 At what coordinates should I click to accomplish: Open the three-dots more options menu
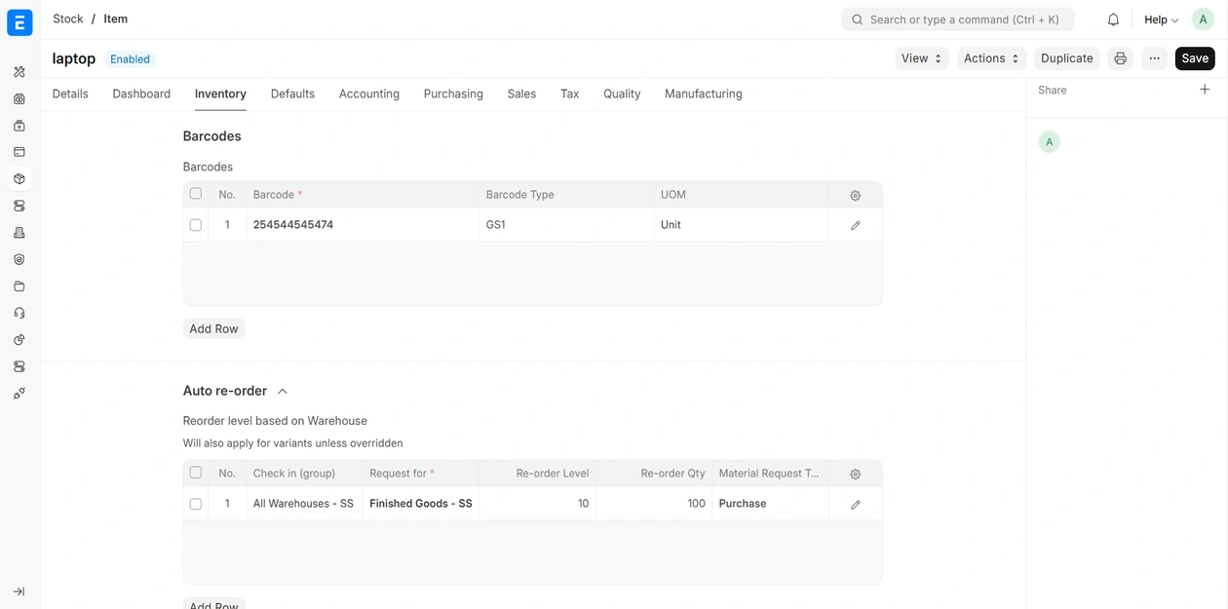(1154, 58)
